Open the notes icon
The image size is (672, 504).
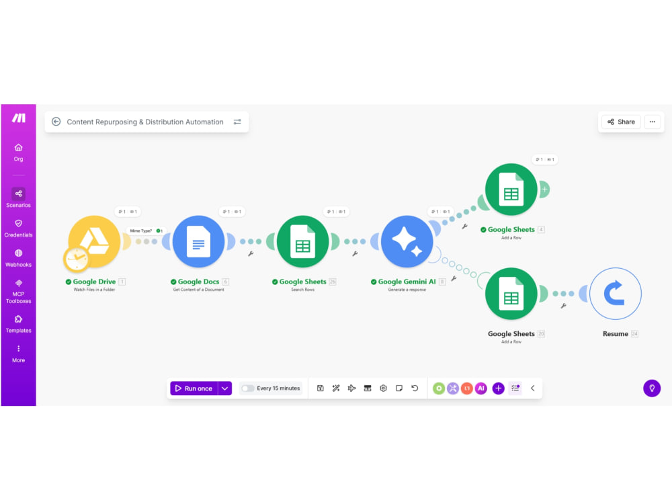[x=399, y=388]
